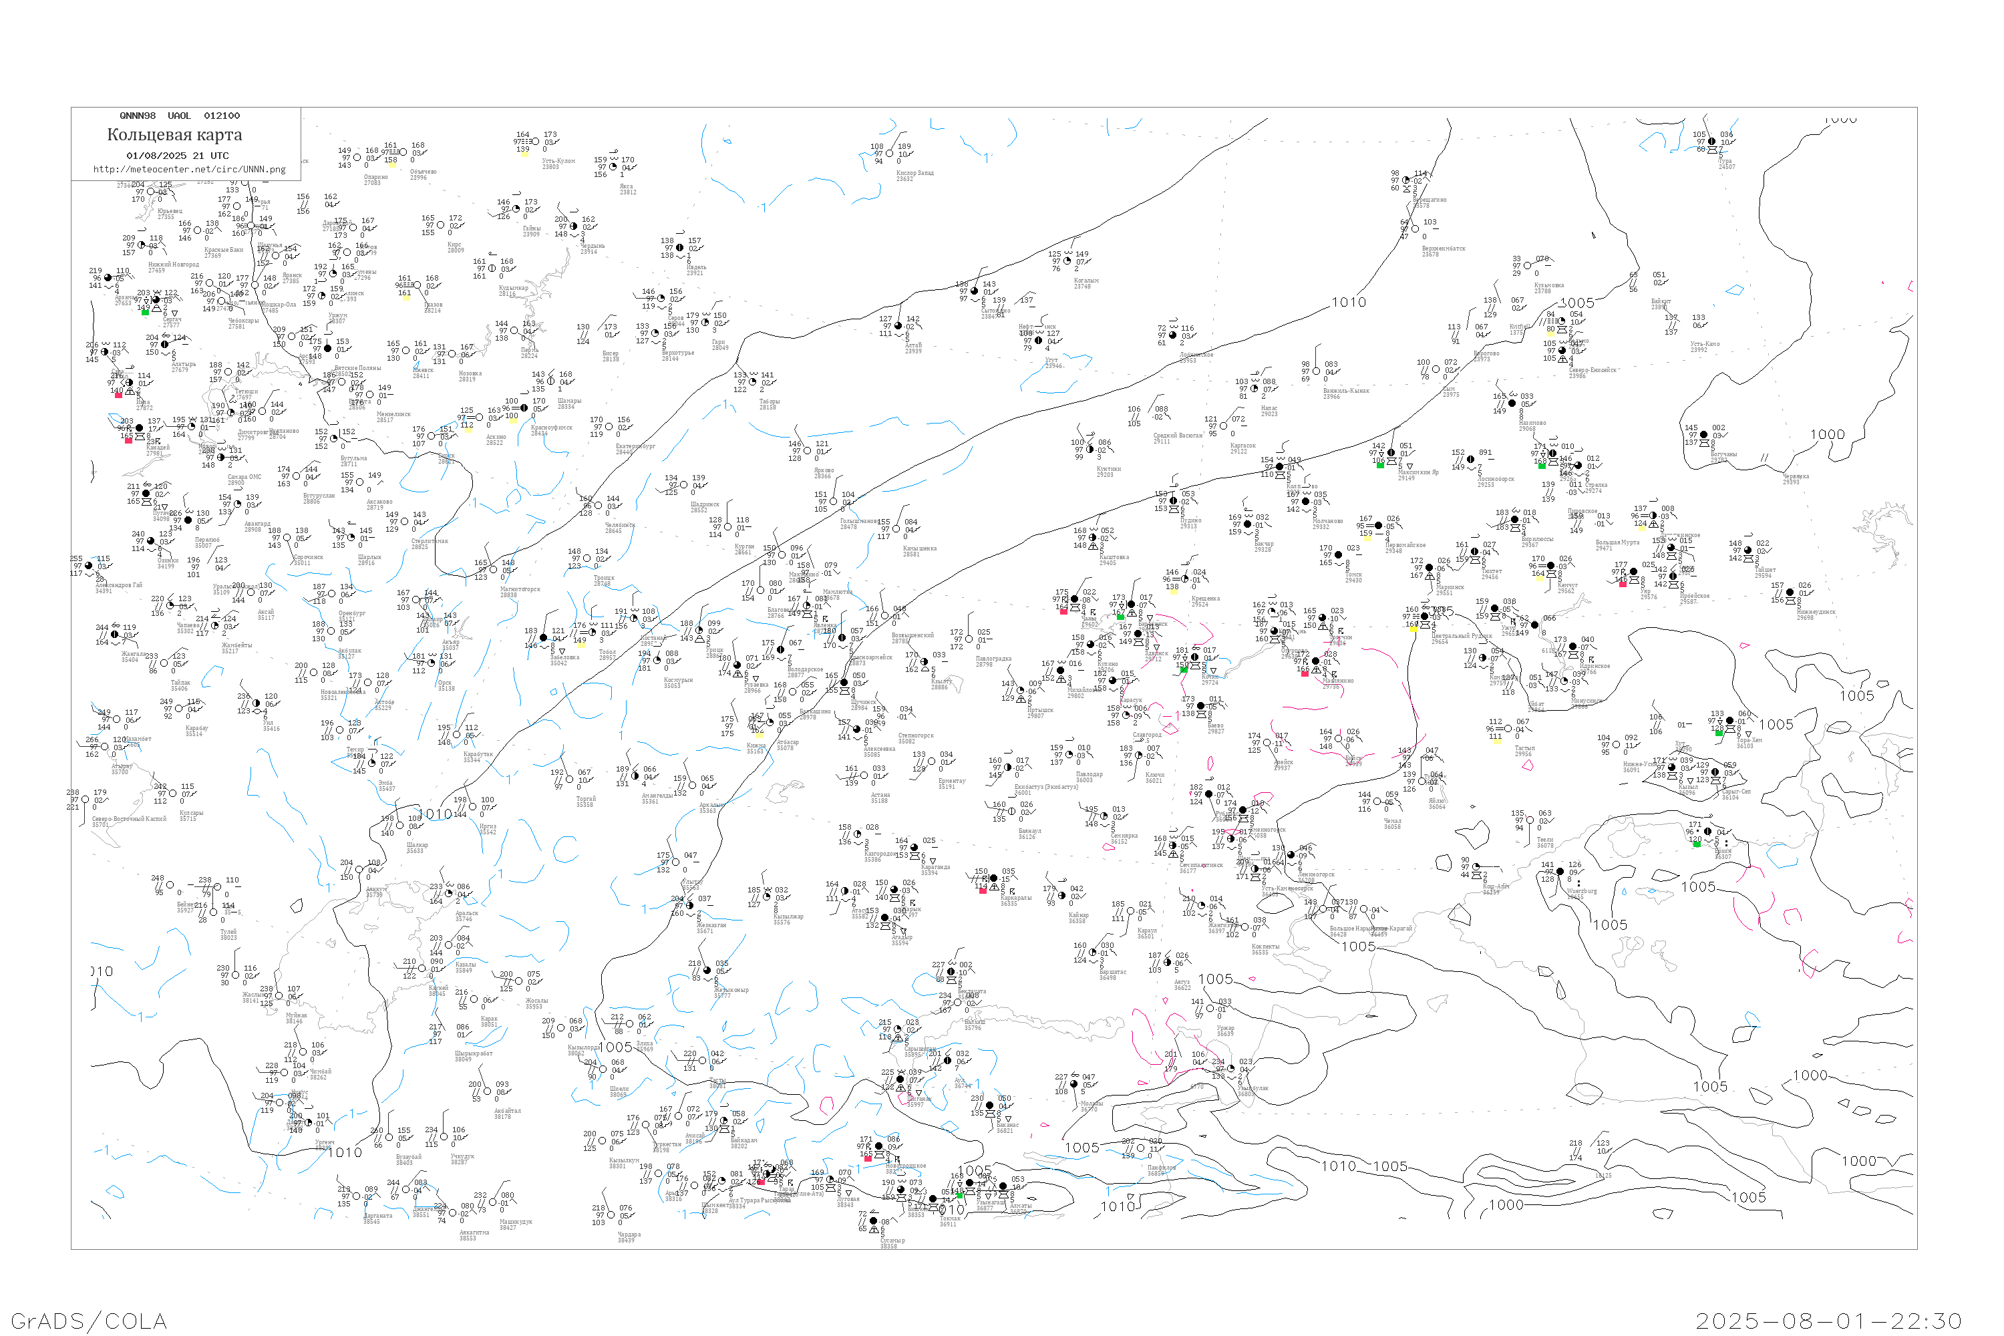
Task: Click the small blue polygon near Байкит
Action: click(1734, 291)
